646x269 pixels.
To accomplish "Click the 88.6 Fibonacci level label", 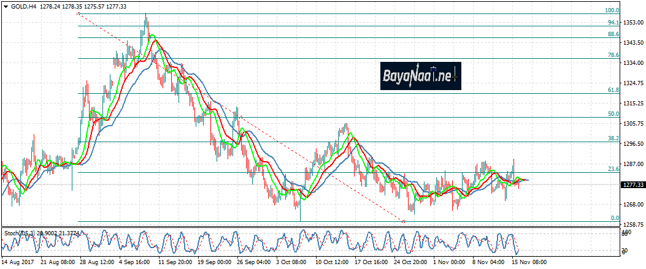I will click(613, 34).
